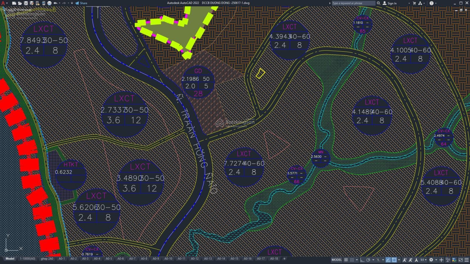Screen dimensions: 470x264
Task: Click the Save icon in Quick Access toolbar
Action: (x=26, y=3)
